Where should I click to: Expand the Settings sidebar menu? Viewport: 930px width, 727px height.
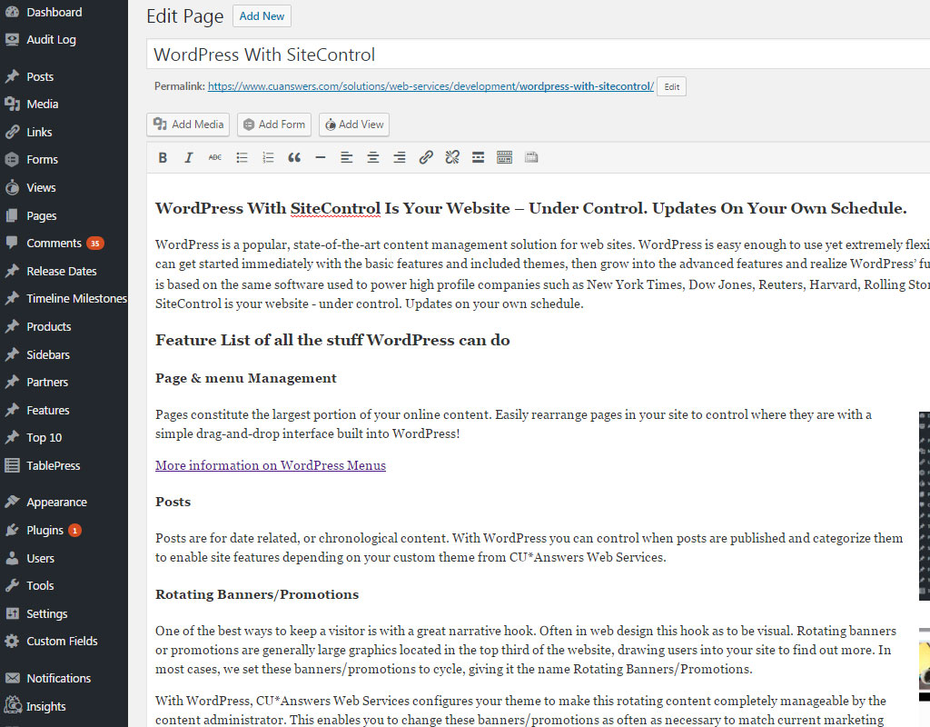[x=46, y=614]
